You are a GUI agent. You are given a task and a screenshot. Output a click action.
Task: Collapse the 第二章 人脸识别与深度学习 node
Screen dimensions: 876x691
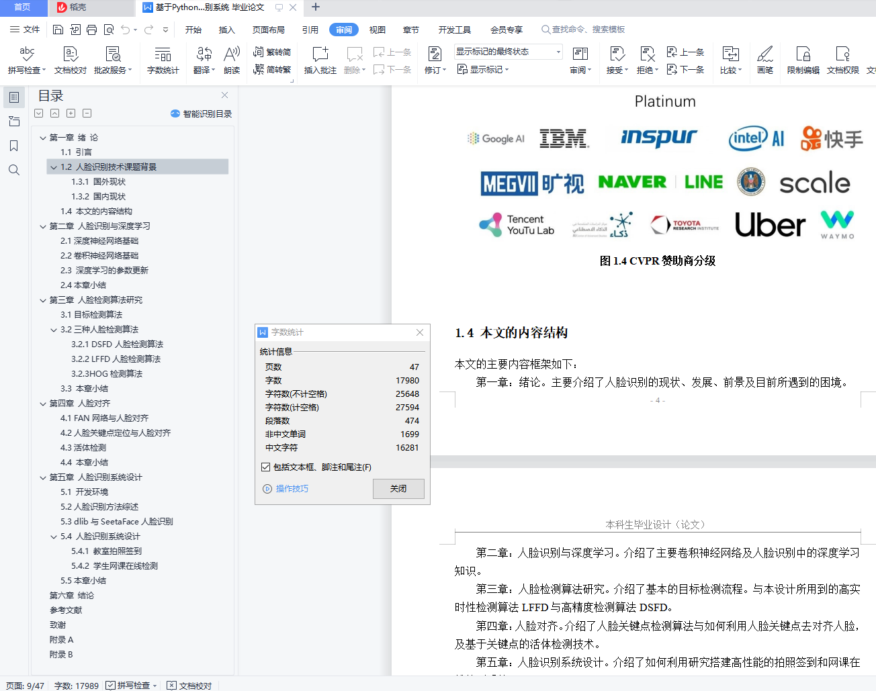pyautogui.click(x=43, y=226)
